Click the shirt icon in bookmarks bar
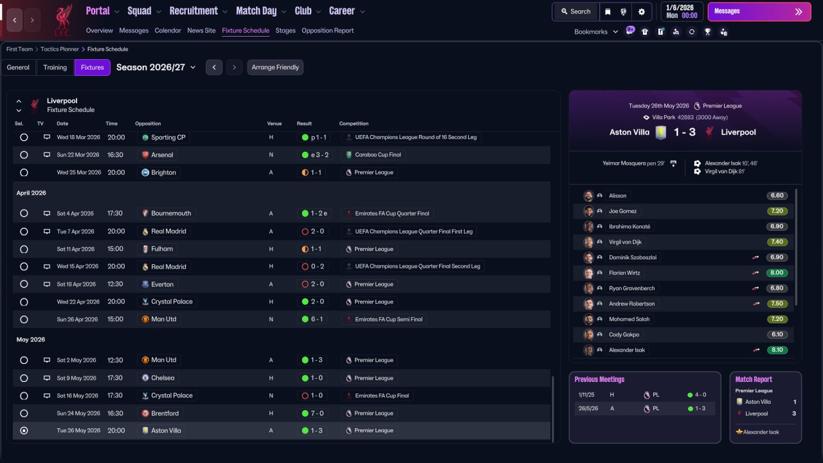This screenshot has width=823, height=463. pyautogui.click(x=645, y=32)
